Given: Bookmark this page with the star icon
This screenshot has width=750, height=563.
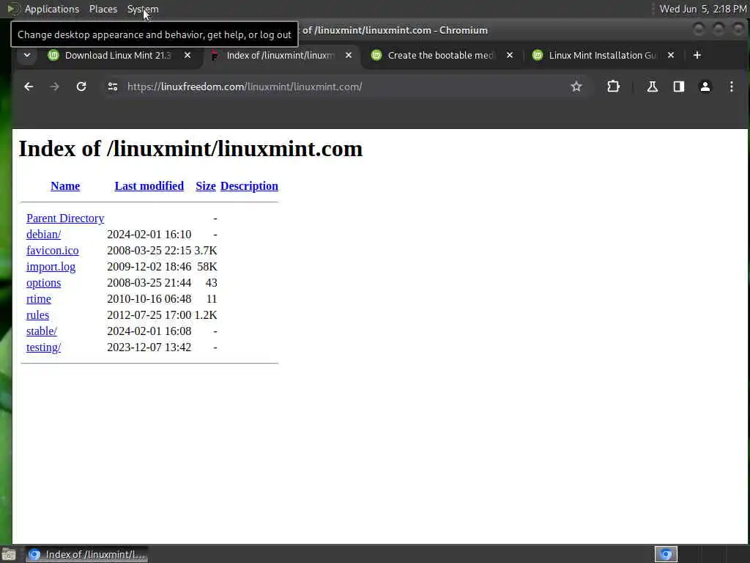Looking at the screenshot, I should pos(576,87).
